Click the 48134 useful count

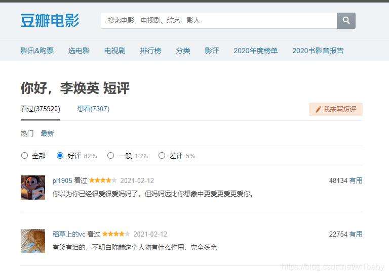[x=338, y=180]
